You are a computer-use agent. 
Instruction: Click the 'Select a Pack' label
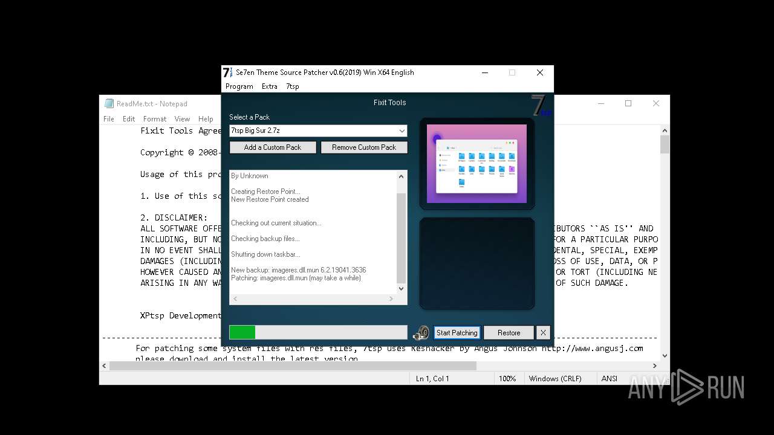pyautogui.click(x=250, y=117)
